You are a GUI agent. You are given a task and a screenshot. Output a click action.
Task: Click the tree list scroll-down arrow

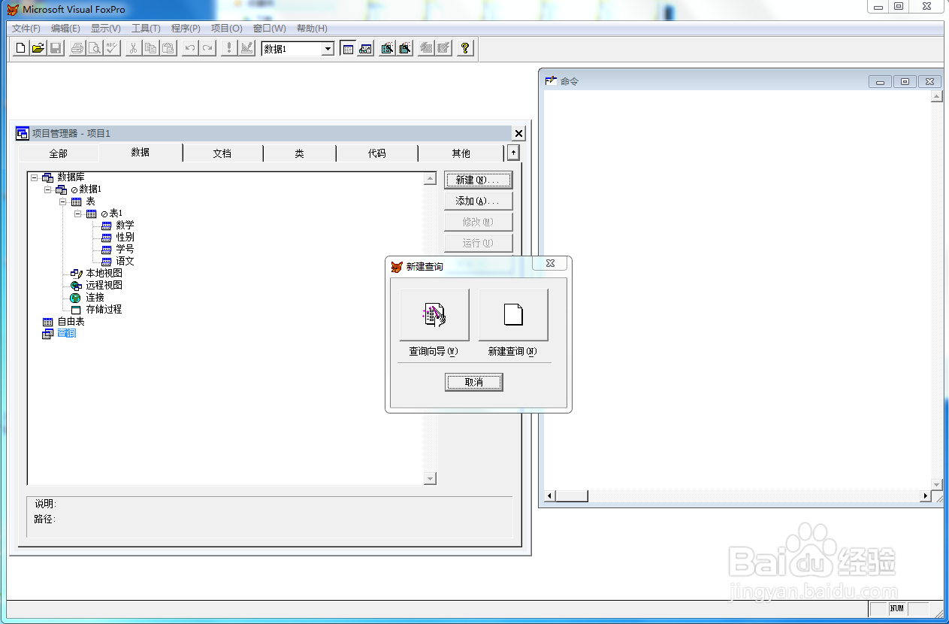430,479
